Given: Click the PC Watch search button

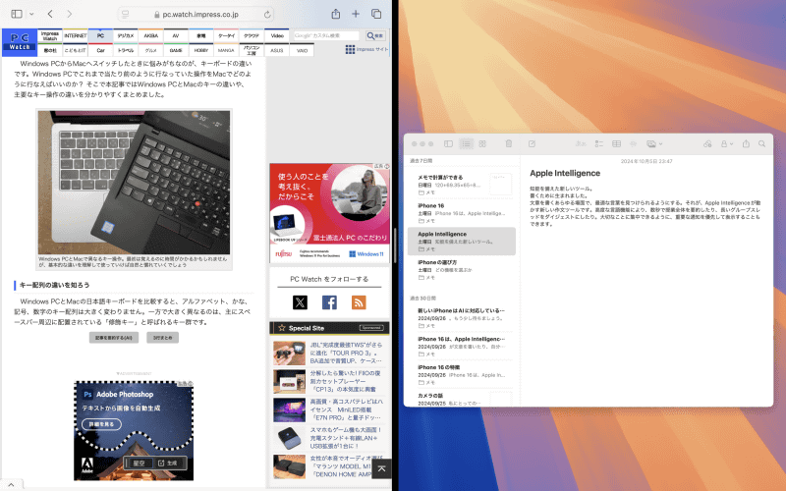Looking at the screenshot, I should (375, 35).
